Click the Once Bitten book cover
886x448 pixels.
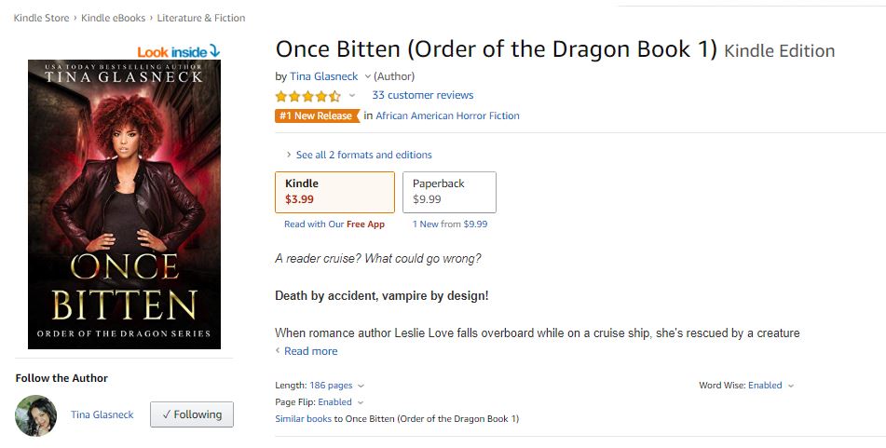(x=124, y=205)
